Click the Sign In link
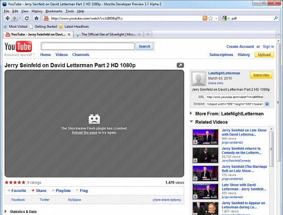Screen dimensions: 283x215 pos(268,46)
